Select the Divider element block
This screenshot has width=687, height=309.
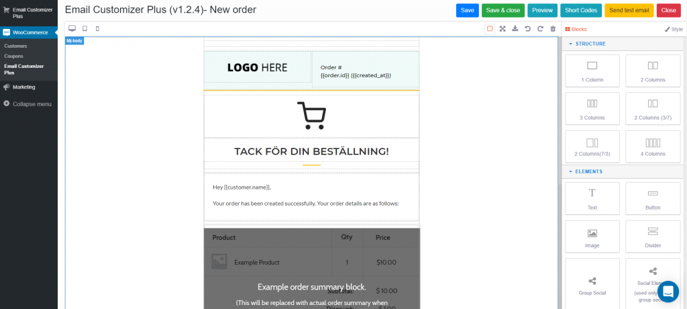[653, 236]
